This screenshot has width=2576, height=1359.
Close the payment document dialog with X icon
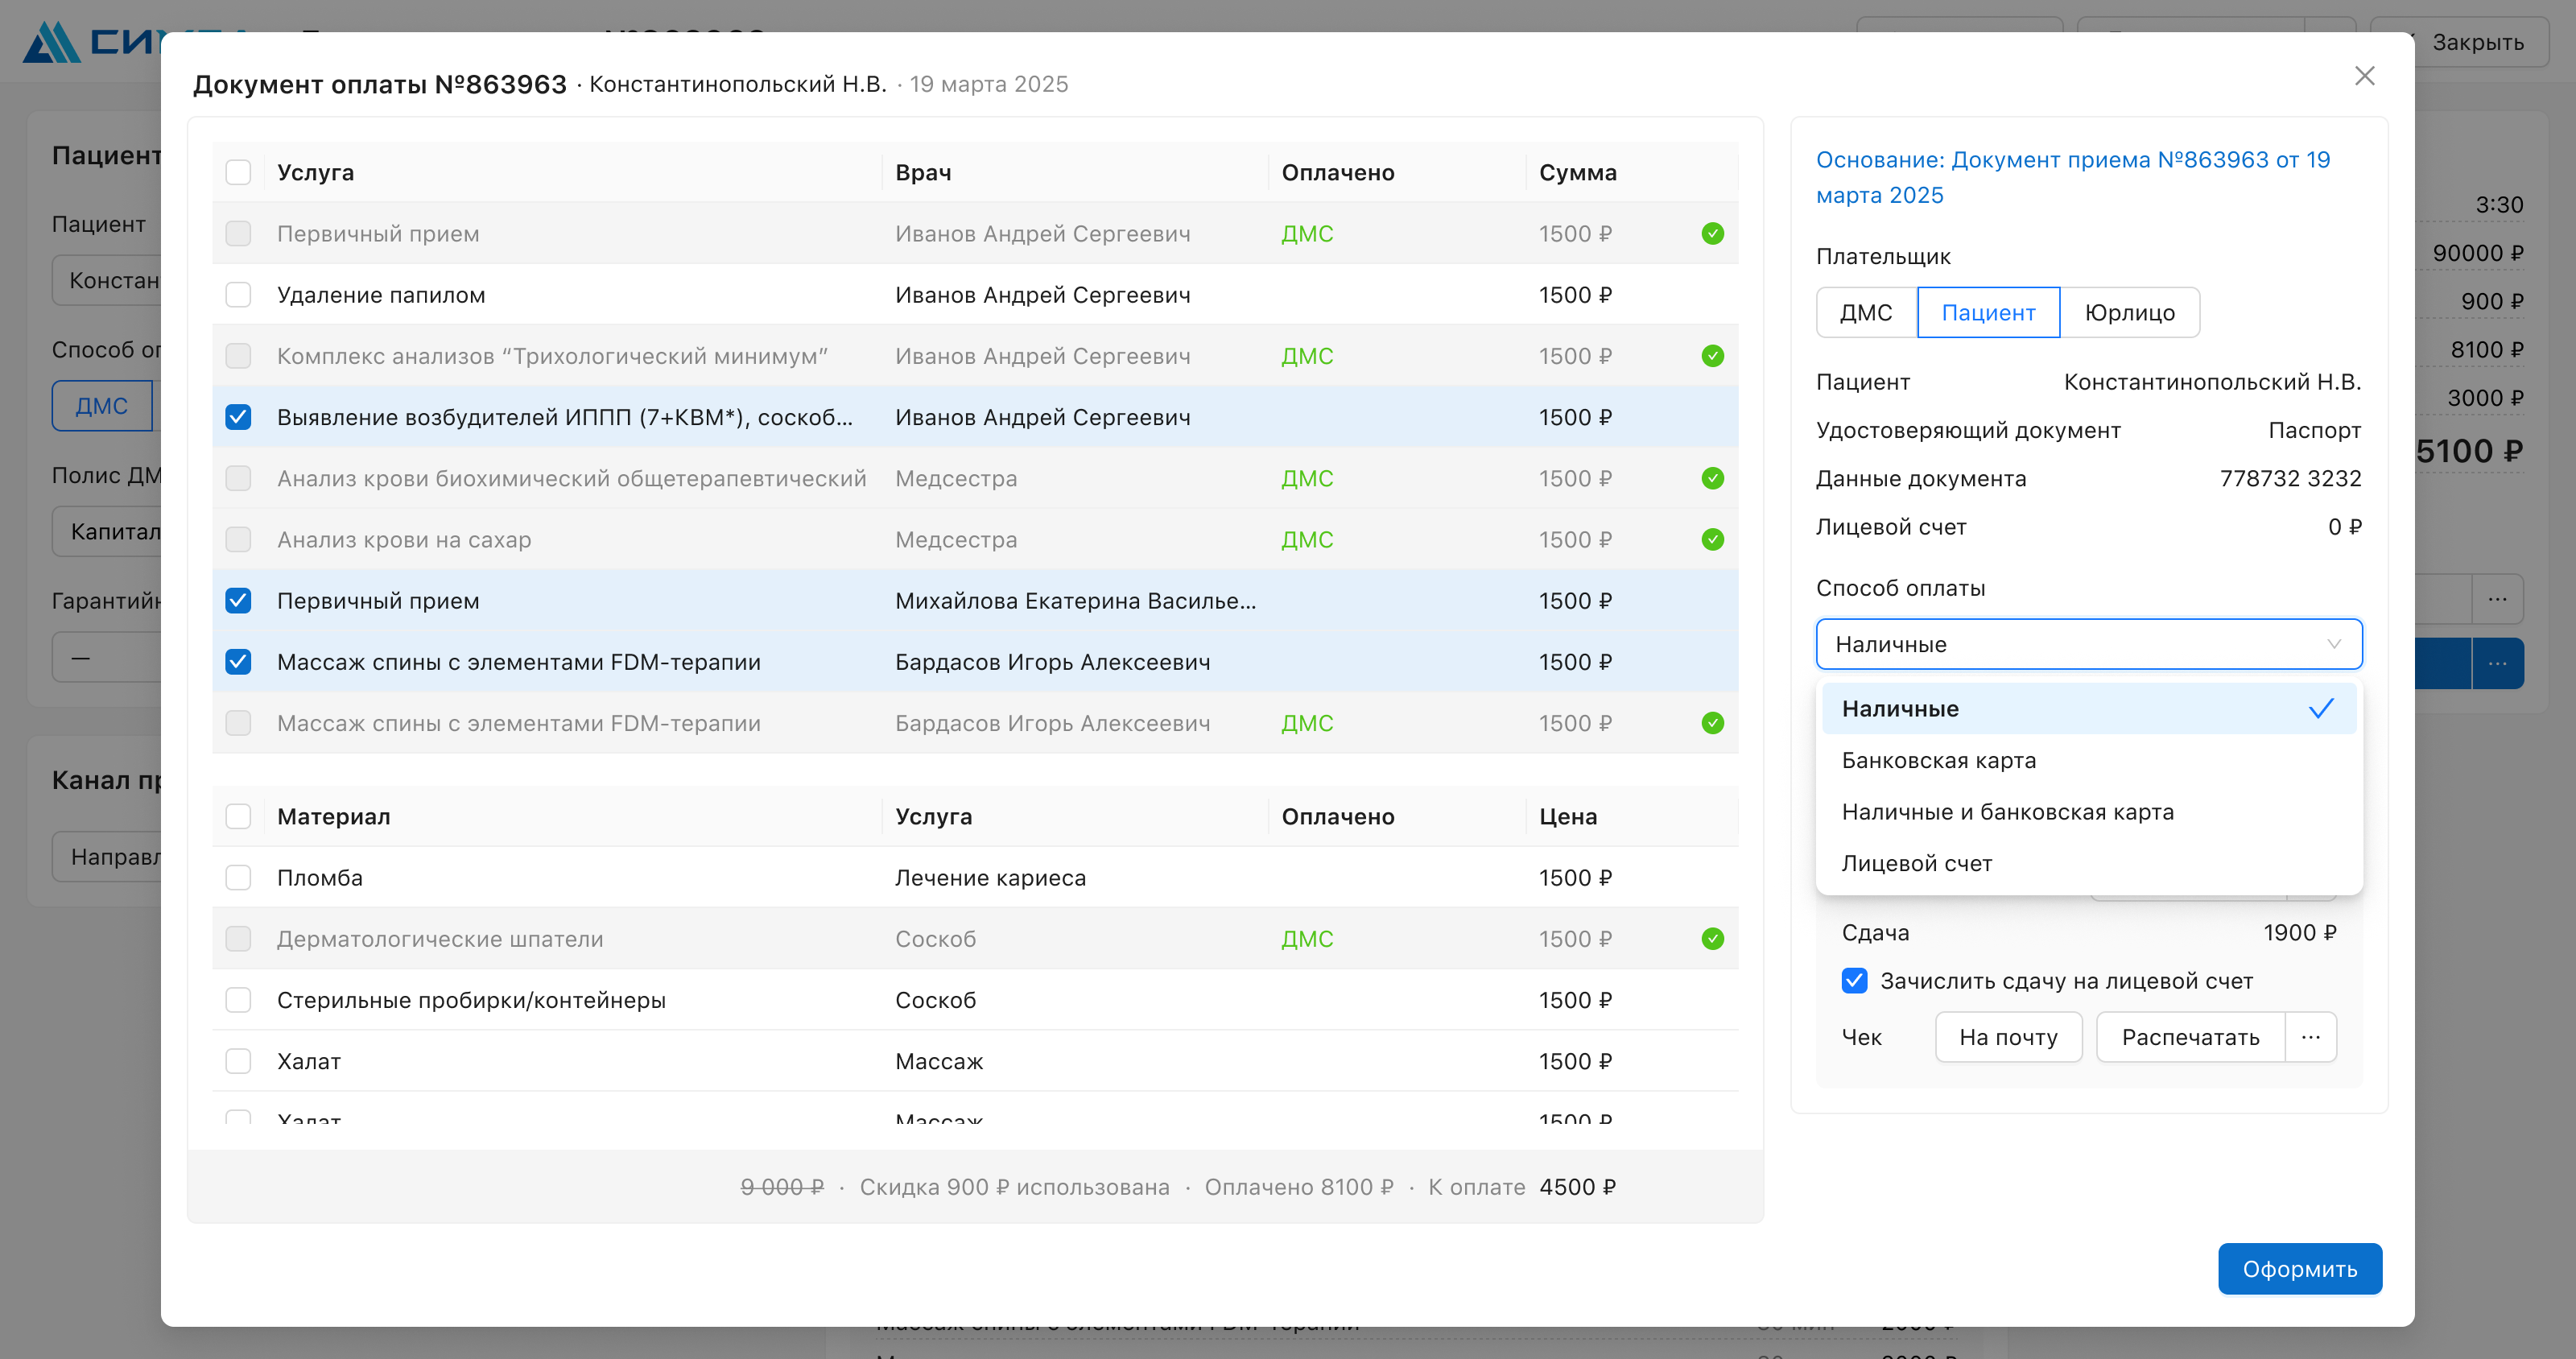click(x=2364, y=76)
